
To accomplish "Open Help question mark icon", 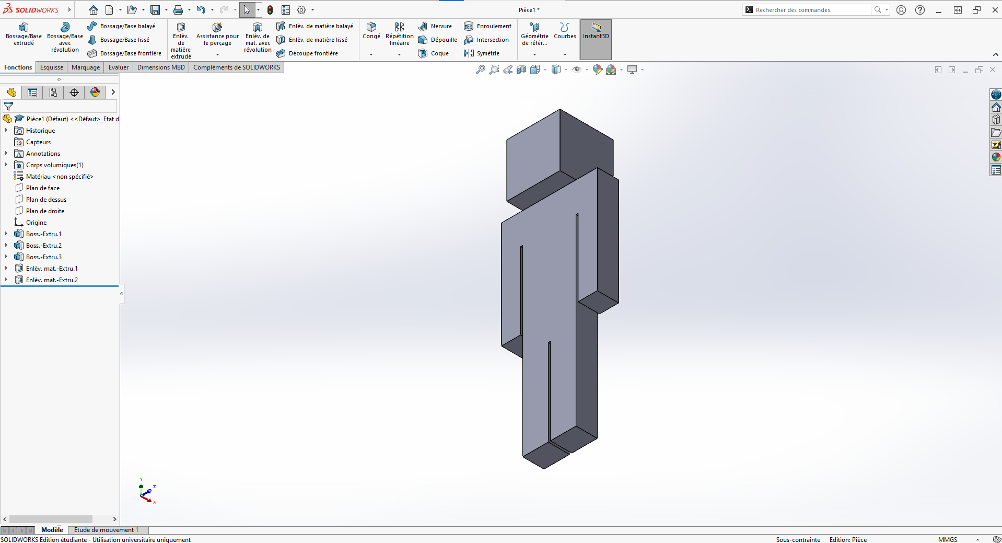I will (x=920, y=10).
